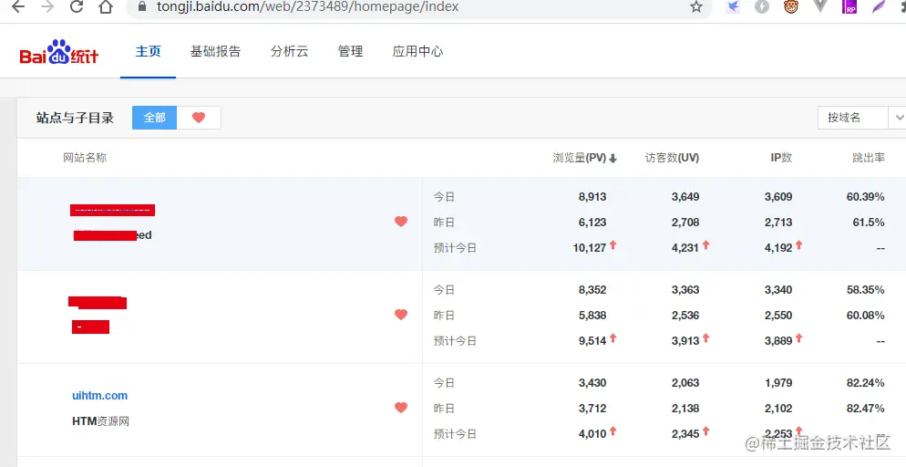Open the second redacted site domain link

pos(97,302)
